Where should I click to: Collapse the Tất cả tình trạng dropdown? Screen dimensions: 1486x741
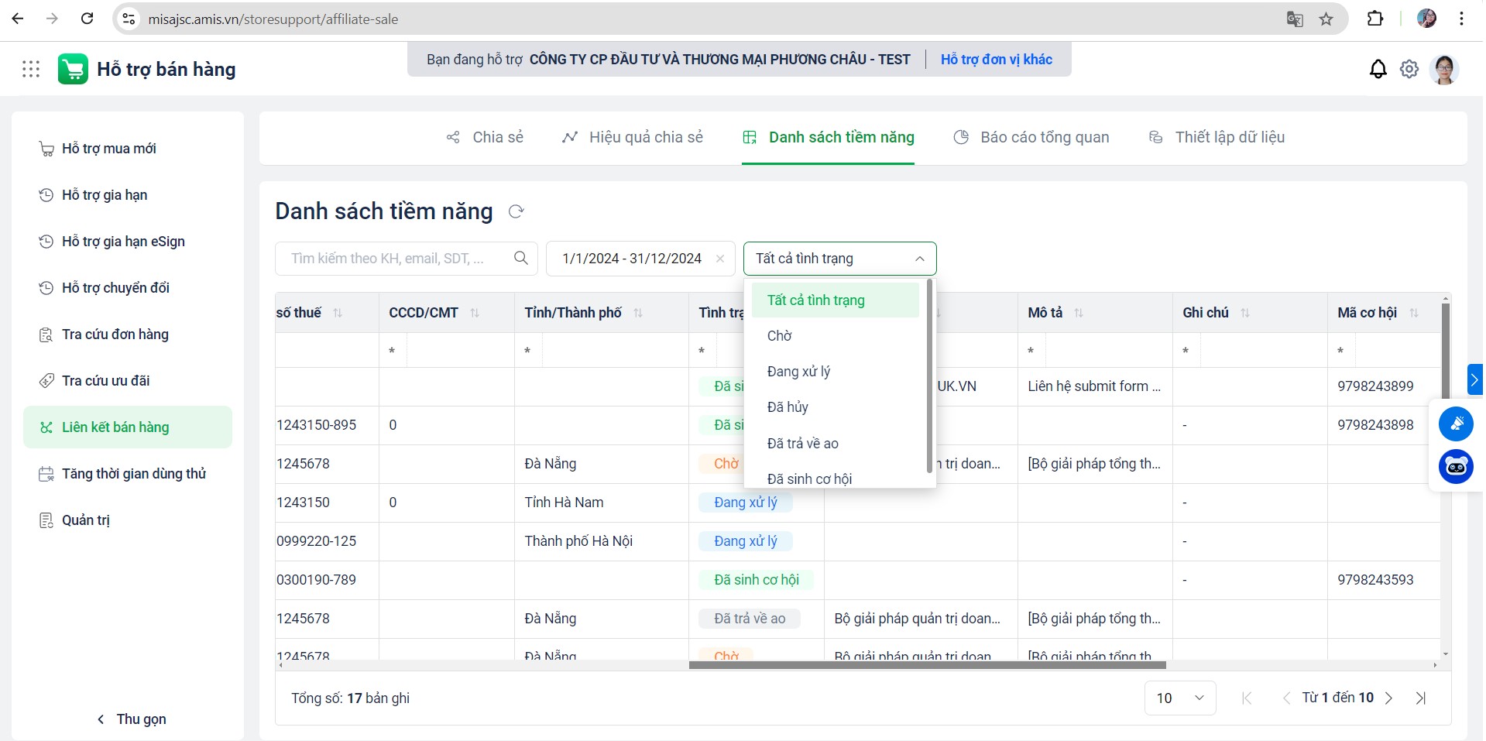[x=919, y=259]
